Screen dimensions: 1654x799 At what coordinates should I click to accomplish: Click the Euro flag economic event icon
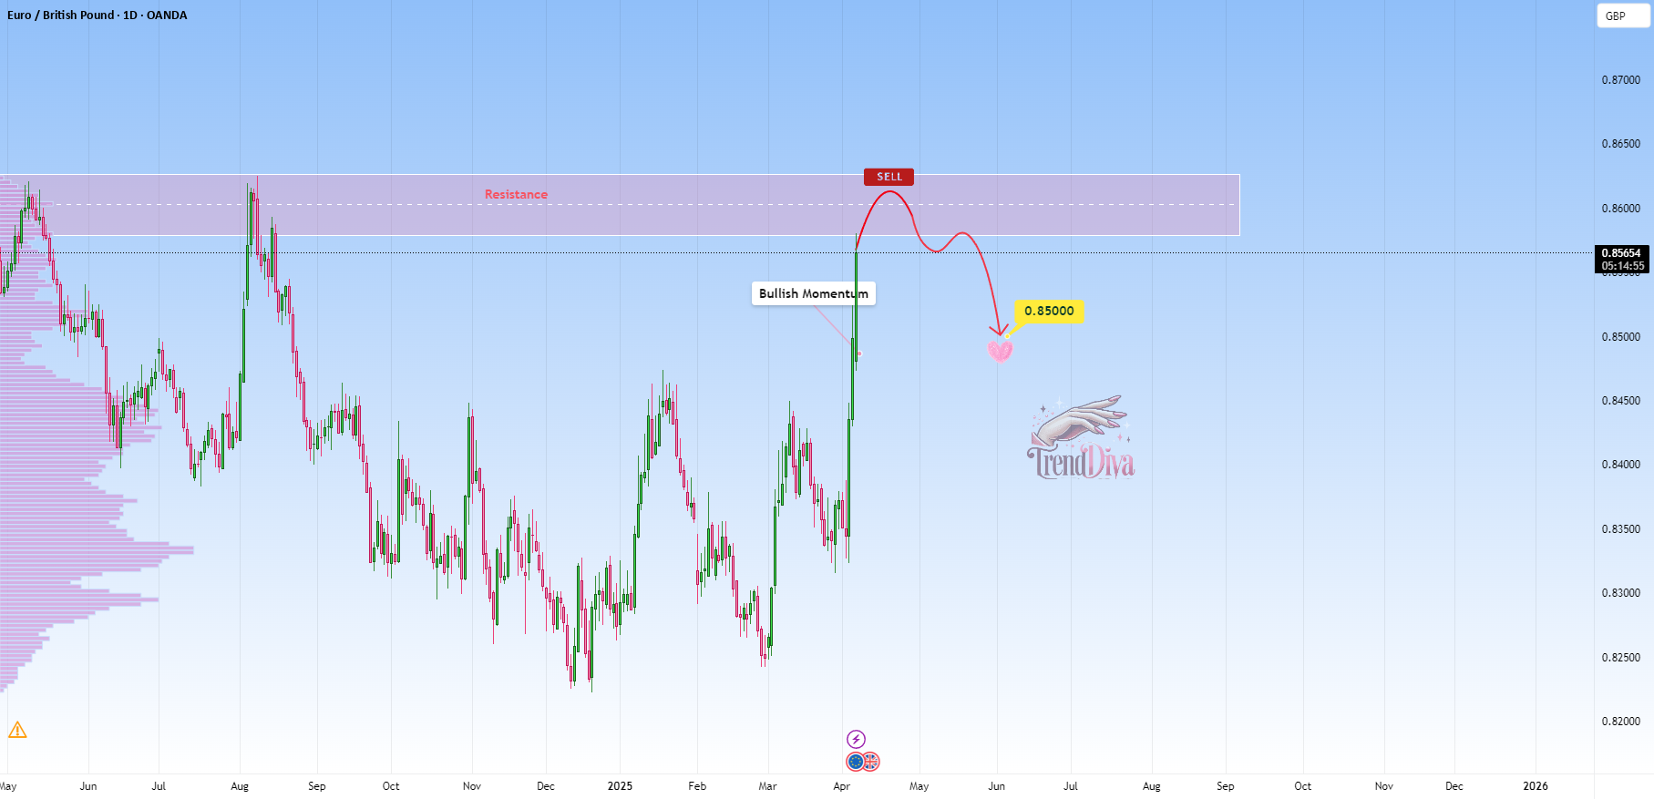(855, 762)
